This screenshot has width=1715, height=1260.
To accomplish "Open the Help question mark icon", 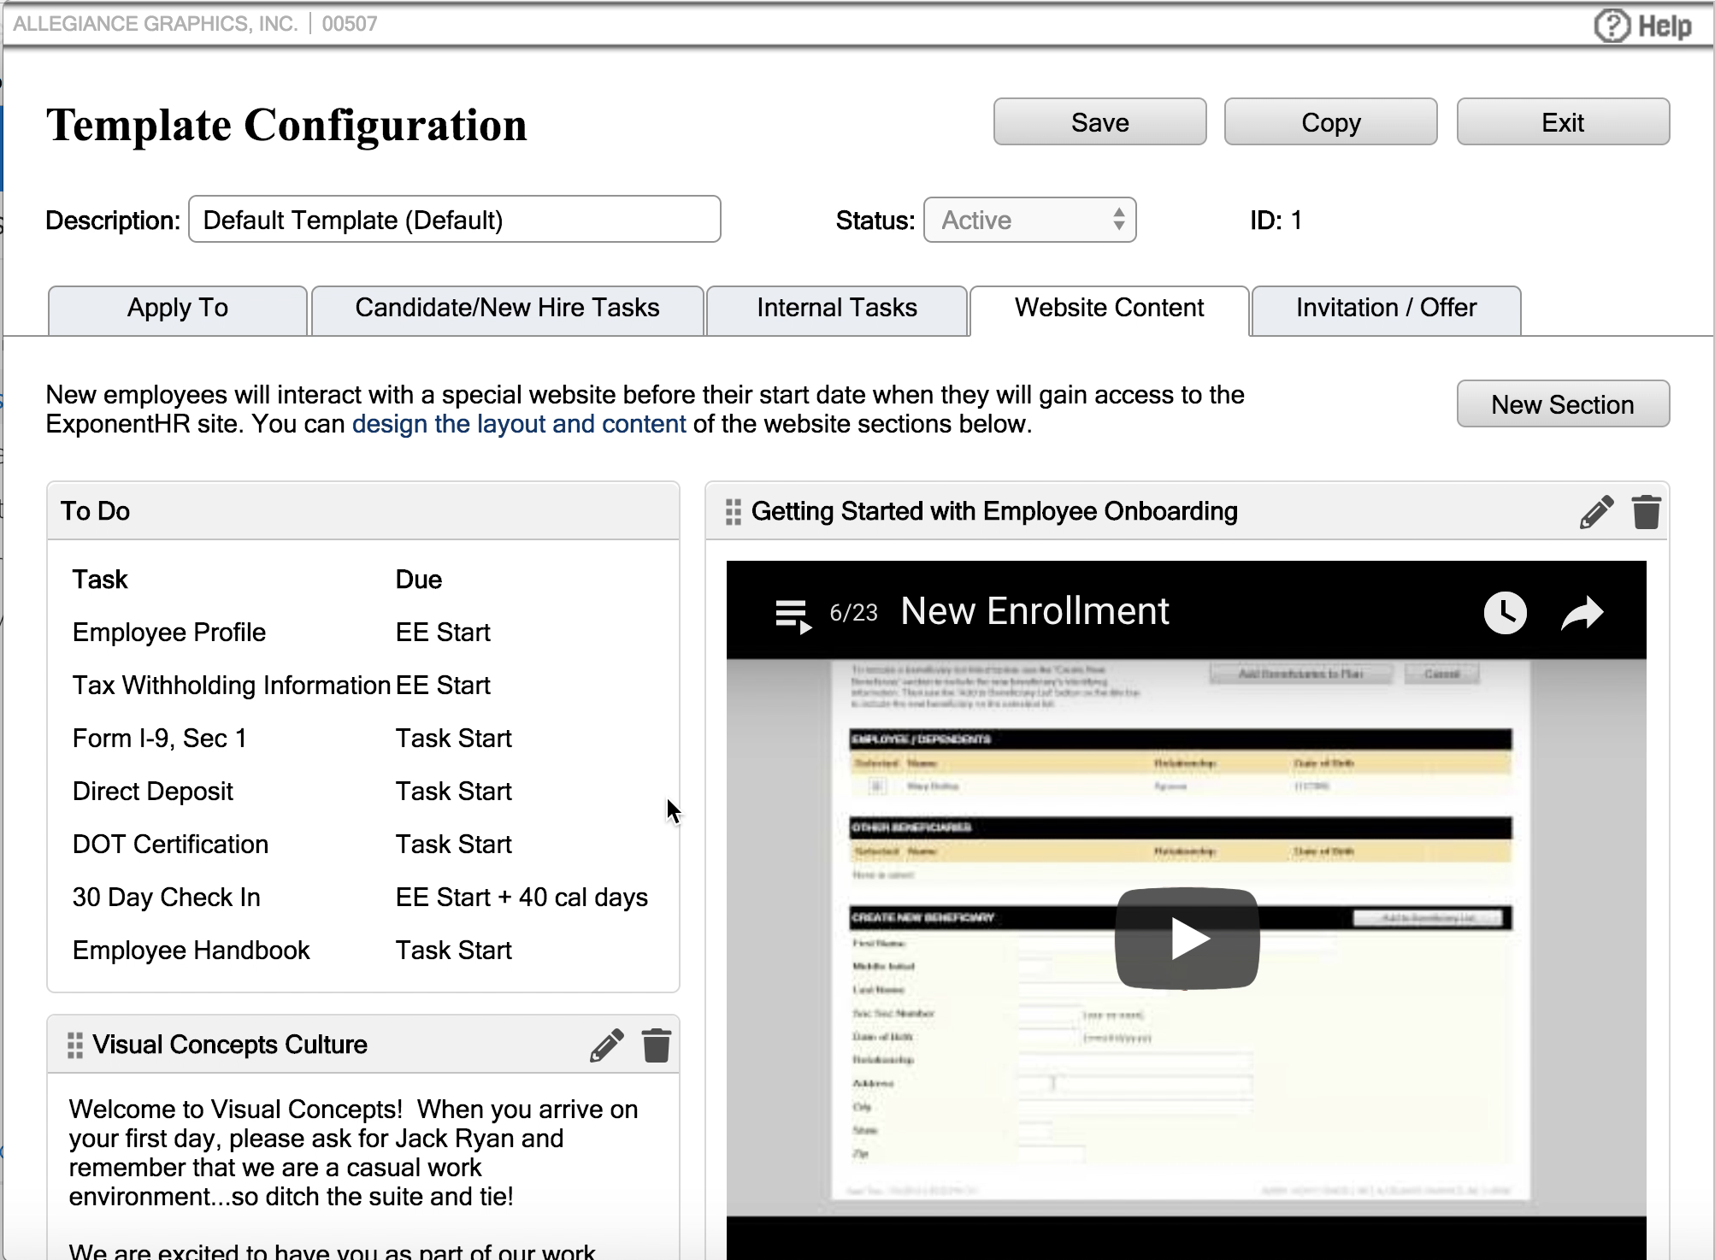I will pos(1611,24).
